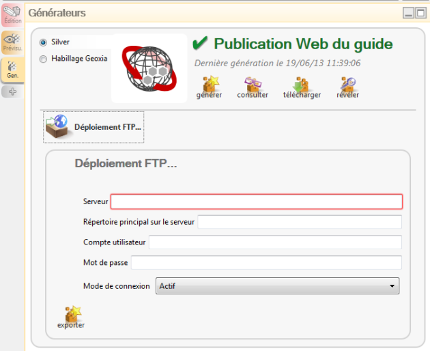Switch to the Prévisu. preview tab

[x=12, y=42]
